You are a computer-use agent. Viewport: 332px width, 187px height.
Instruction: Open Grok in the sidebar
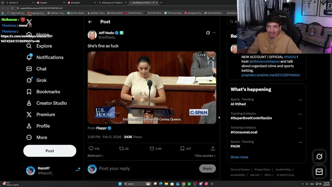pyautogui.click(x=36, y=80)
